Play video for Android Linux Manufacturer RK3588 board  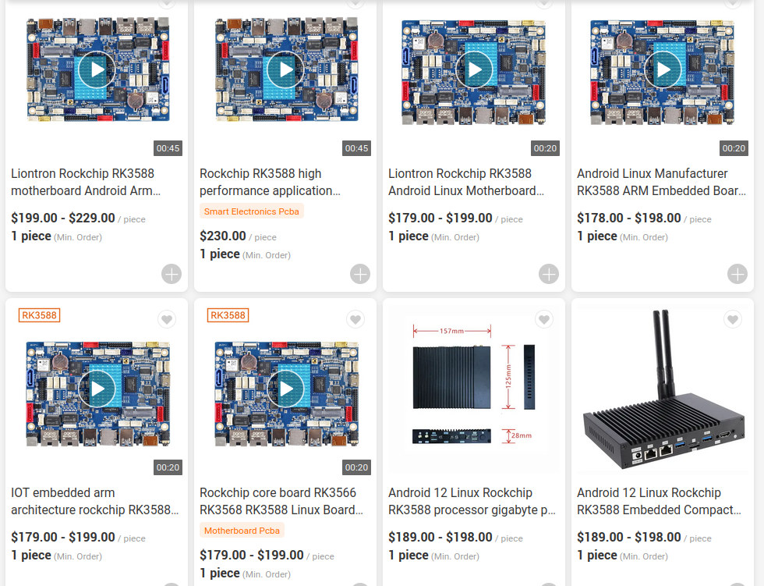[663, 69]
